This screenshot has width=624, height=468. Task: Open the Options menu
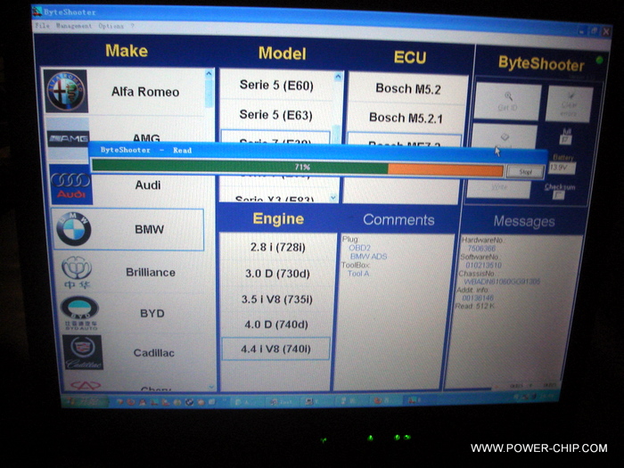(x=111, y=26)
